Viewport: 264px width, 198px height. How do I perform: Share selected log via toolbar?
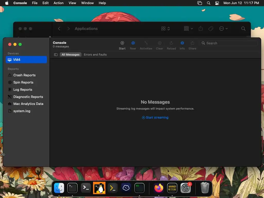(192, 45)
